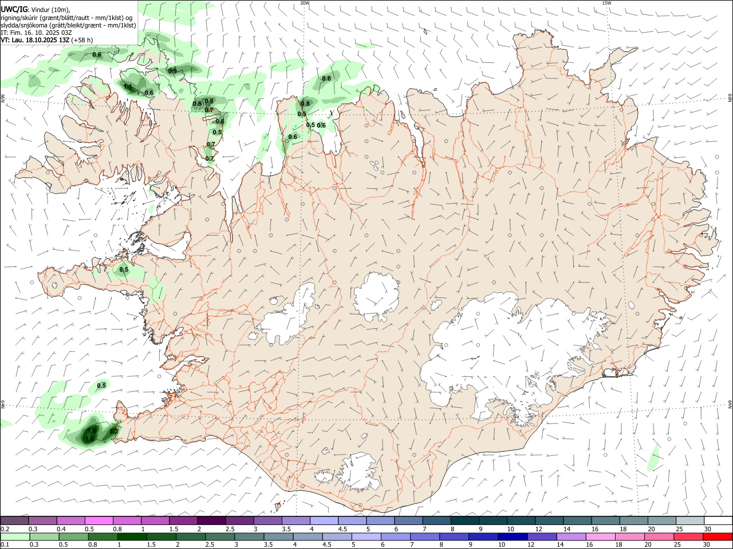This screenshot has height=549, width=733.
Task: Click the 0.5 value on Snæfellsnes peninsula
Action: point(124,269)
